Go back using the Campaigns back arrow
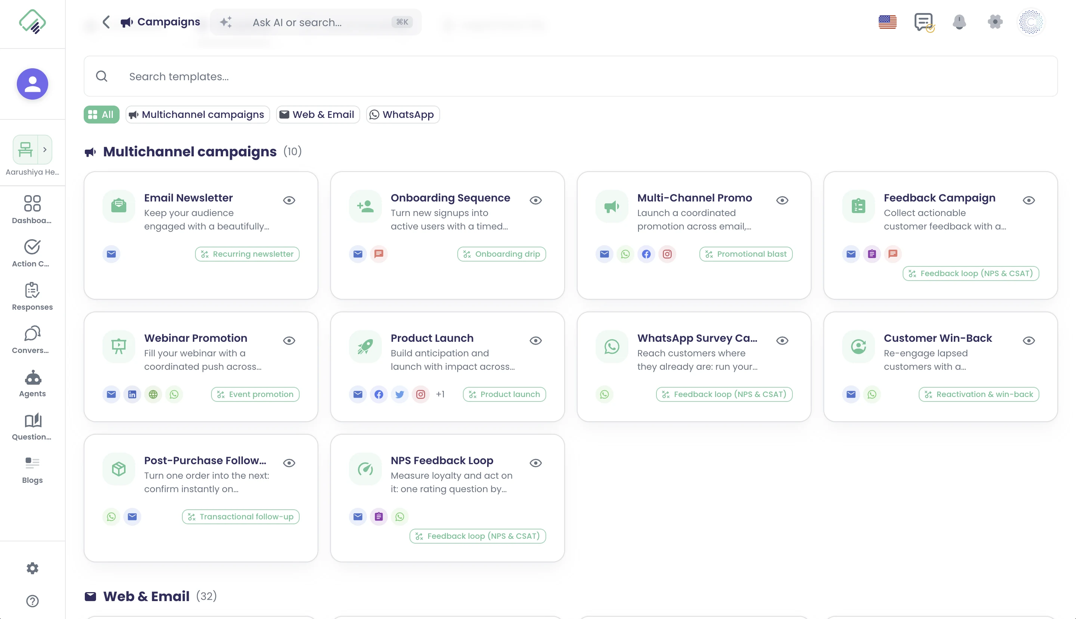This screenshot has width=1076, height=619. coord(106,22)
